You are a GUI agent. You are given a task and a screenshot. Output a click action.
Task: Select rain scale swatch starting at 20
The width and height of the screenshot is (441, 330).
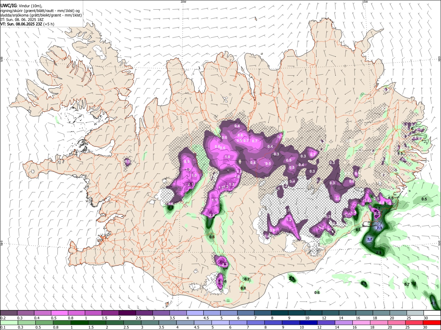coord(396,322)
